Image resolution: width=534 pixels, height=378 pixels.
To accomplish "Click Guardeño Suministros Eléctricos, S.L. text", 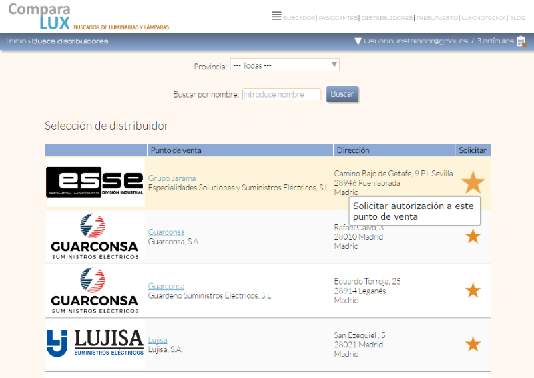I will (210, 295).
